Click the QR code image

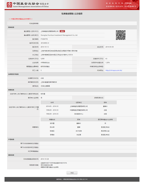click(x=121, y=35)
